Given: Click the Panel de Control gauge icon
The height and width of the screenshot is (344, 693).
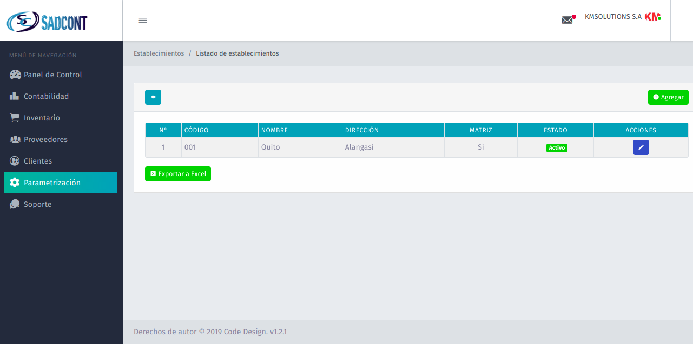Looking at the screenshot, I should coord(15,75).
